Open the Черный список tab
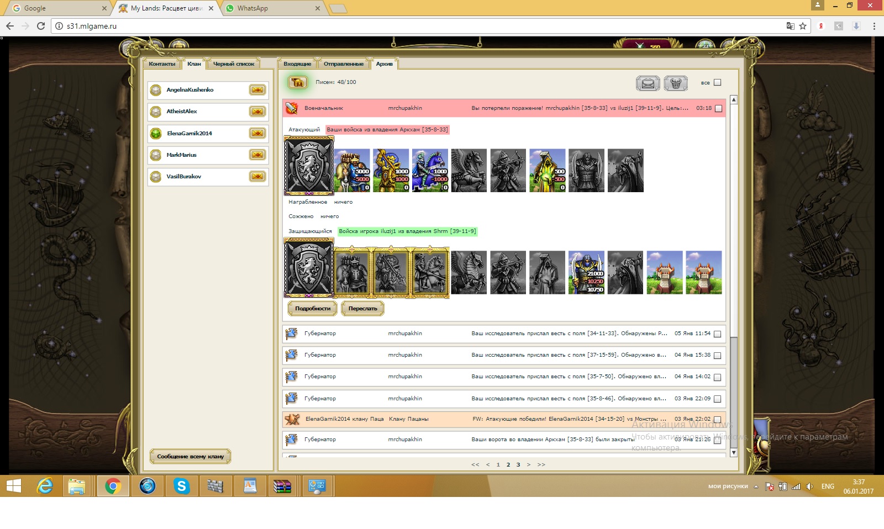This screenshot has height=529, width=884. coord(234,64)
